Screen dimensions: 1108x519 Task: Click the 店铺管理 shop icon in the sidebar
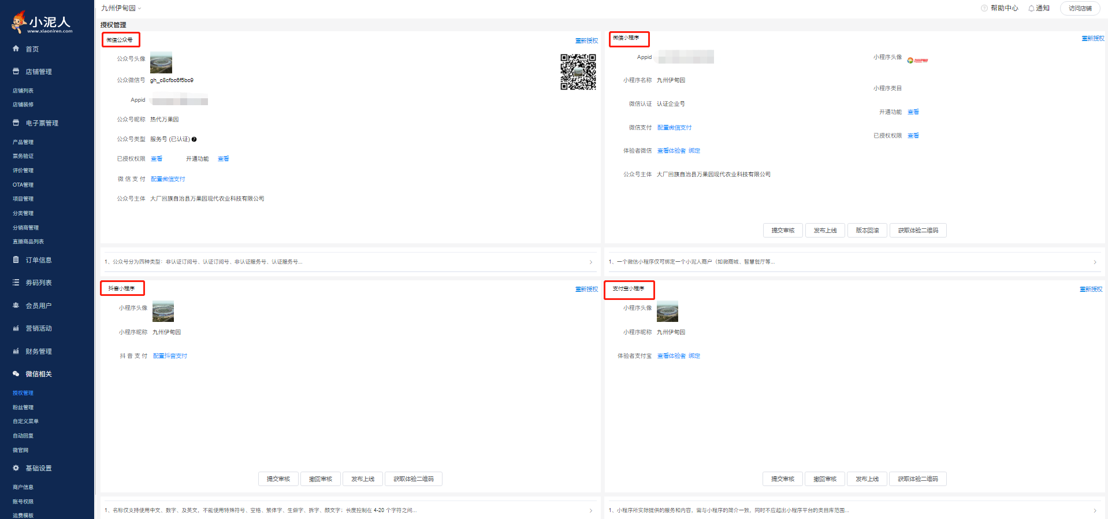[x=16, y=72]
